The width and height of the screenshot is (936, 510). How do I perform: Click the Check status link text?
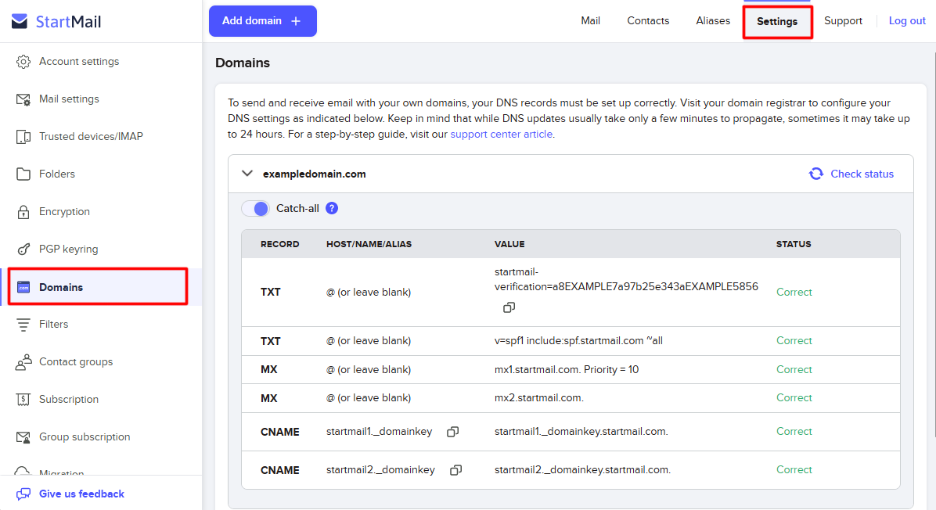tap(862, 174)
